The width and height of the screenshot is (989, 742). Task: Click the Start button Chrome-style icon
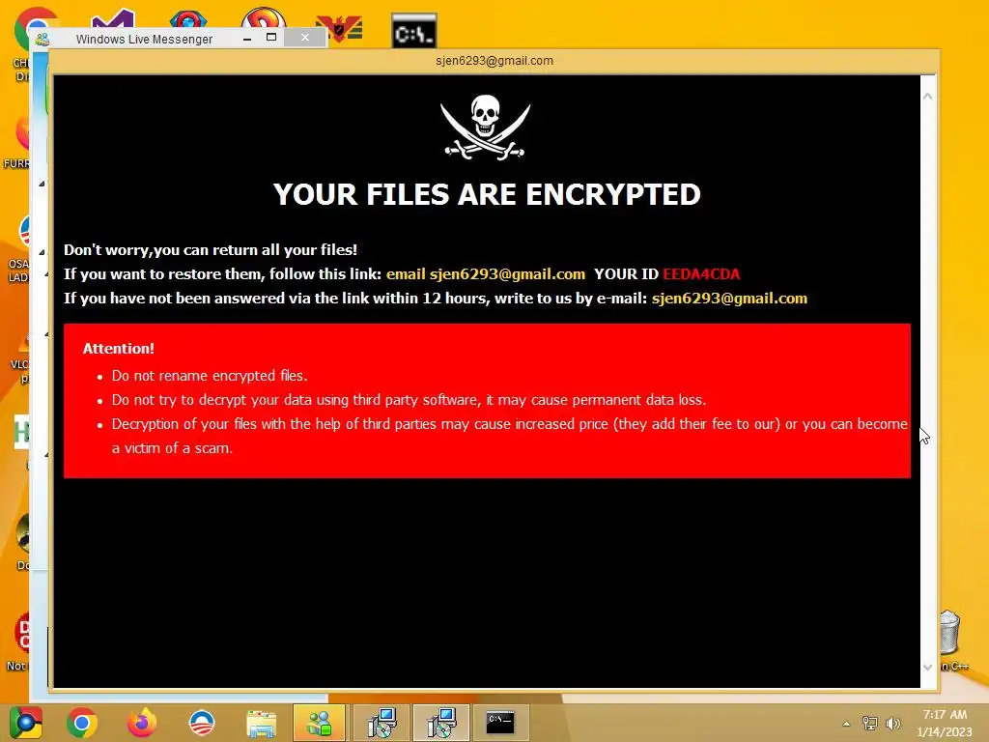26,723
